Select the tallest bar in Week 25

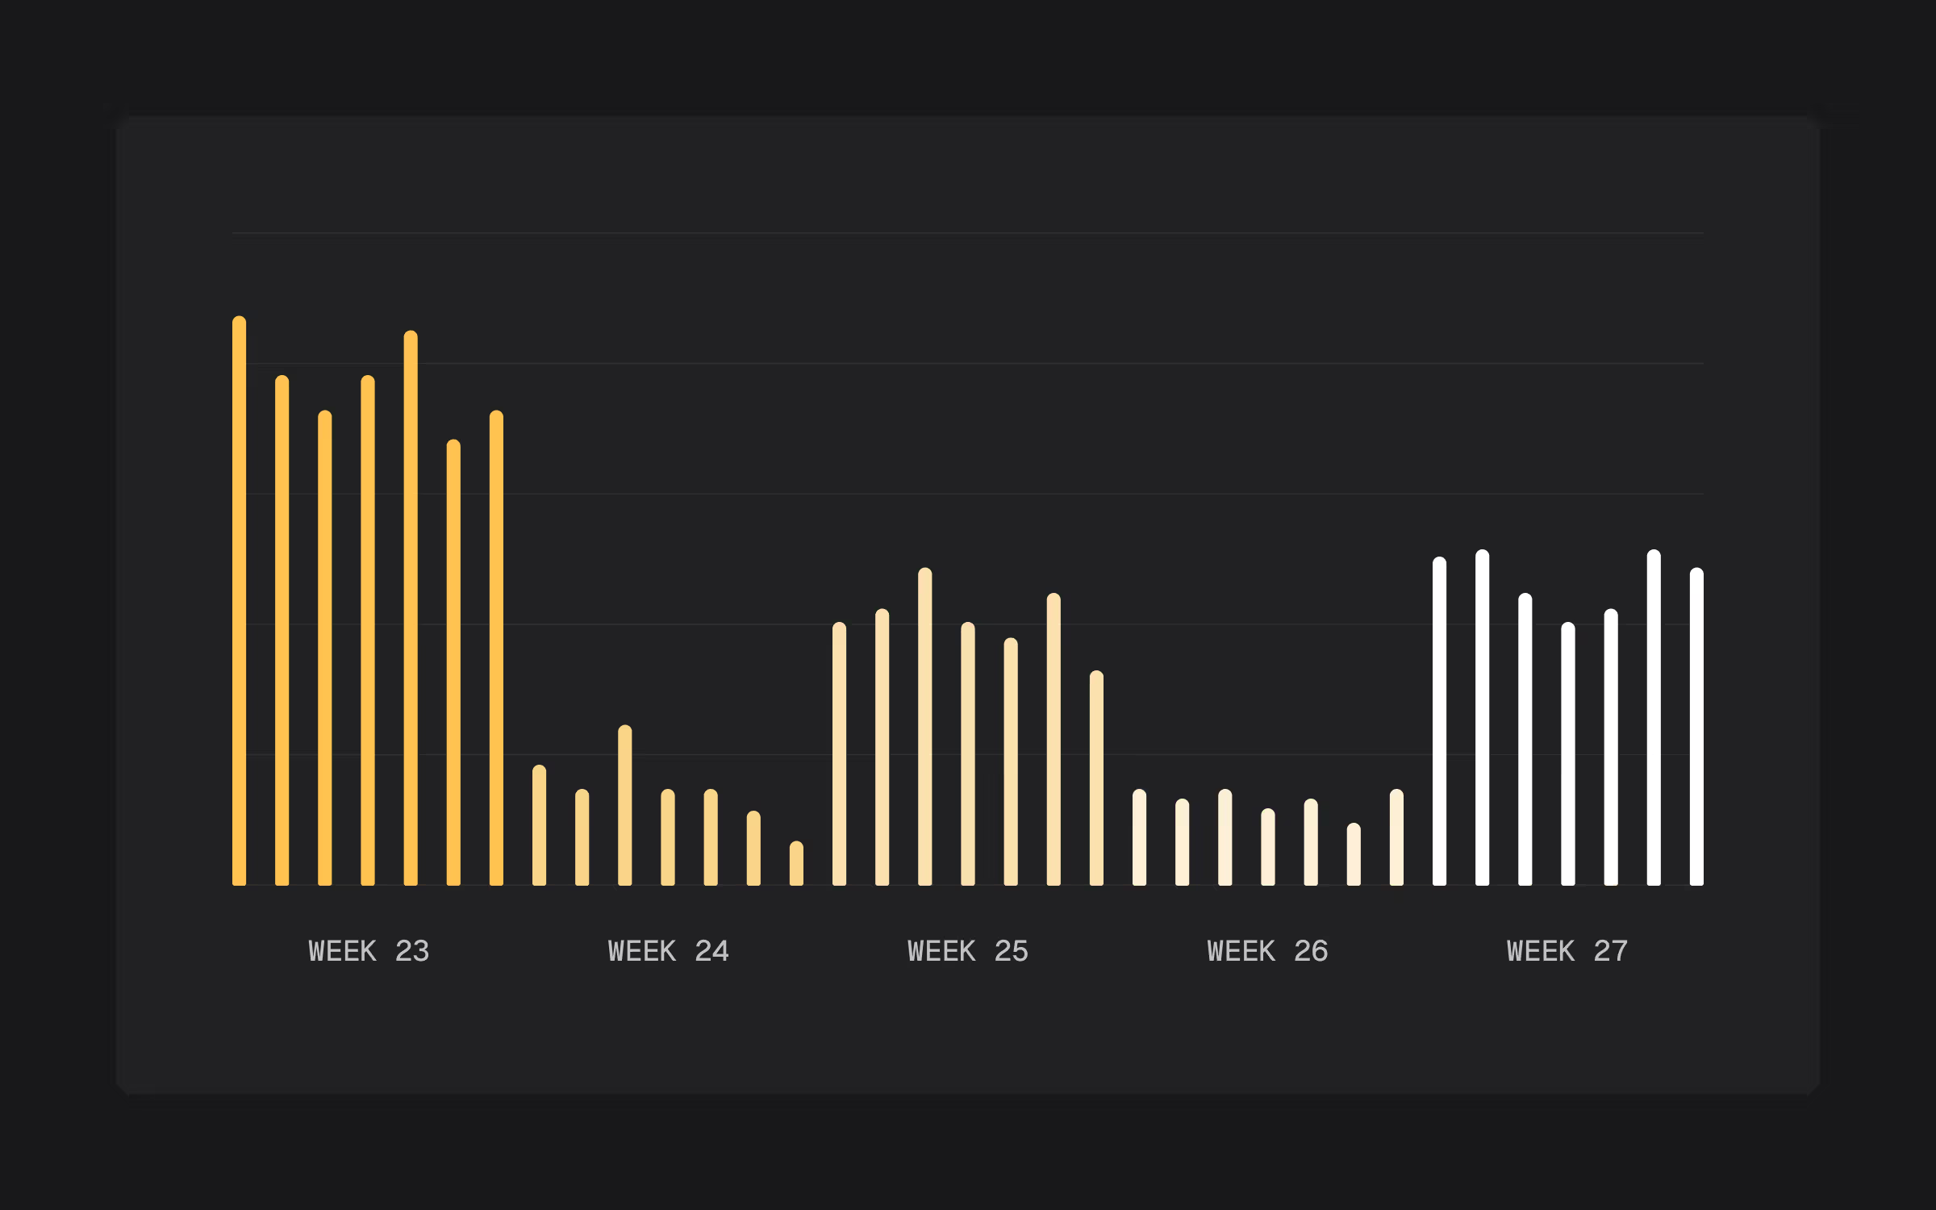[924, 726]
